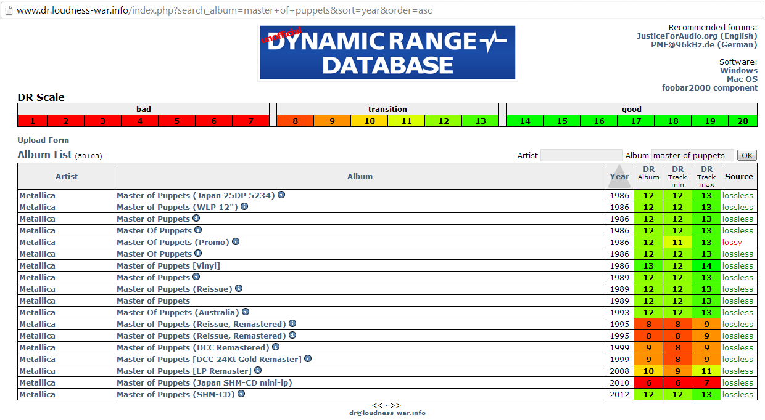The height and width of the screenshot is (420, 765).
Task: Open the Master of Puppets [Vinyl] album link
Action: click(x=168, y=265)
